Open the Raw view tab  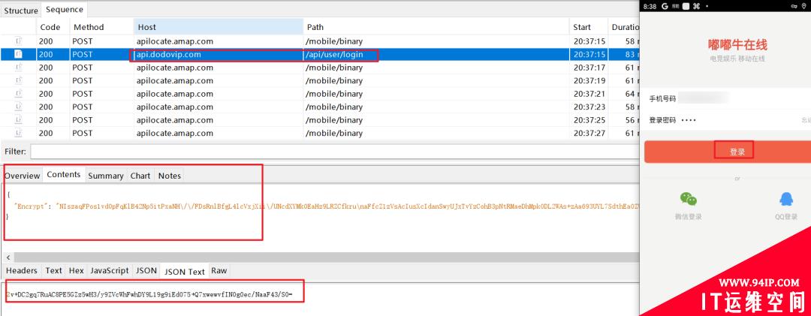click(219, 270)
